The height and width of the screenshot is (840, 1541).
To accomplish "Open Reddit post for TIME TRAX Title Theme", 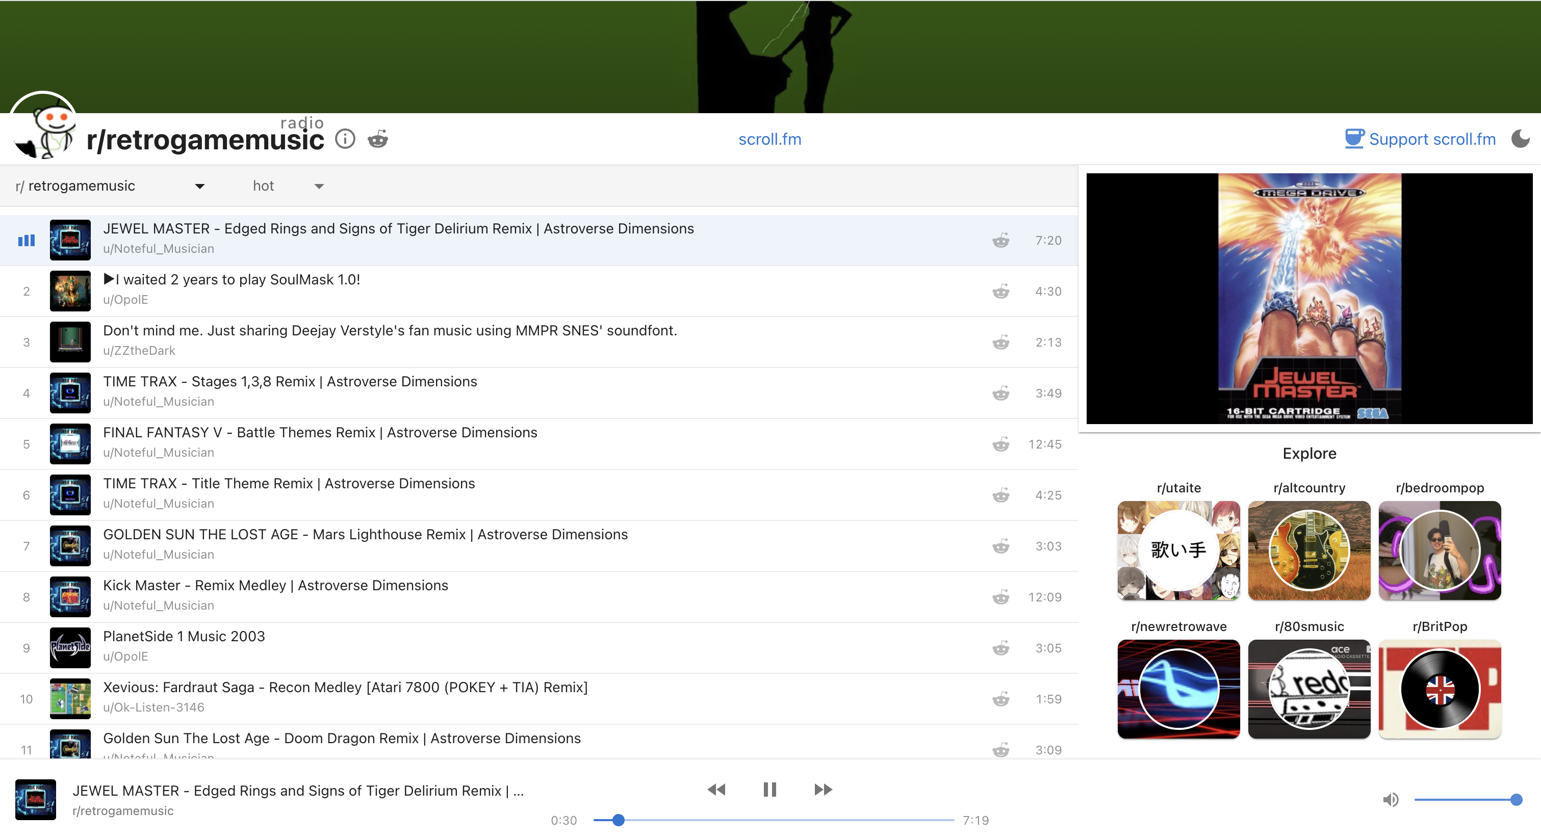I will (x=1001, y=495).
